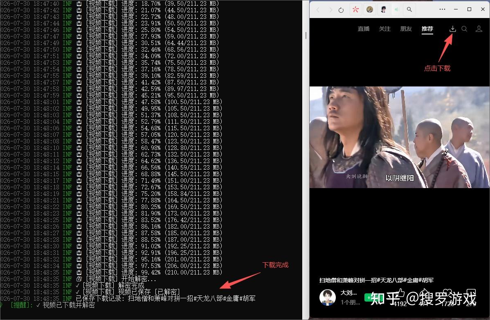Click the terminal line '解密完成'
This screenshot has width=490, height=320.
72,285
